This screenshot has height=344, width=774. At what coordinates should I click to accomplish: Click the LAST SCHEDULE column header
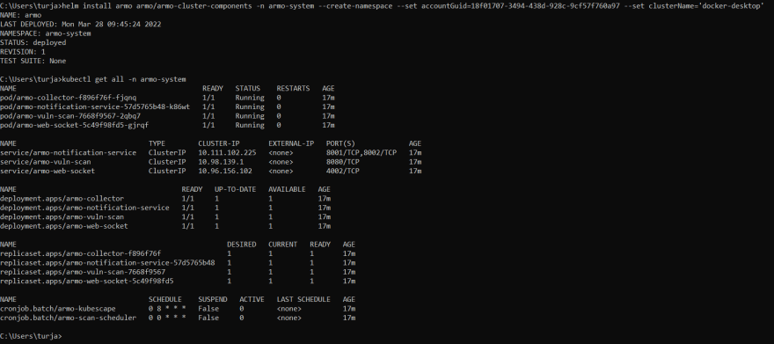[303, 300]
